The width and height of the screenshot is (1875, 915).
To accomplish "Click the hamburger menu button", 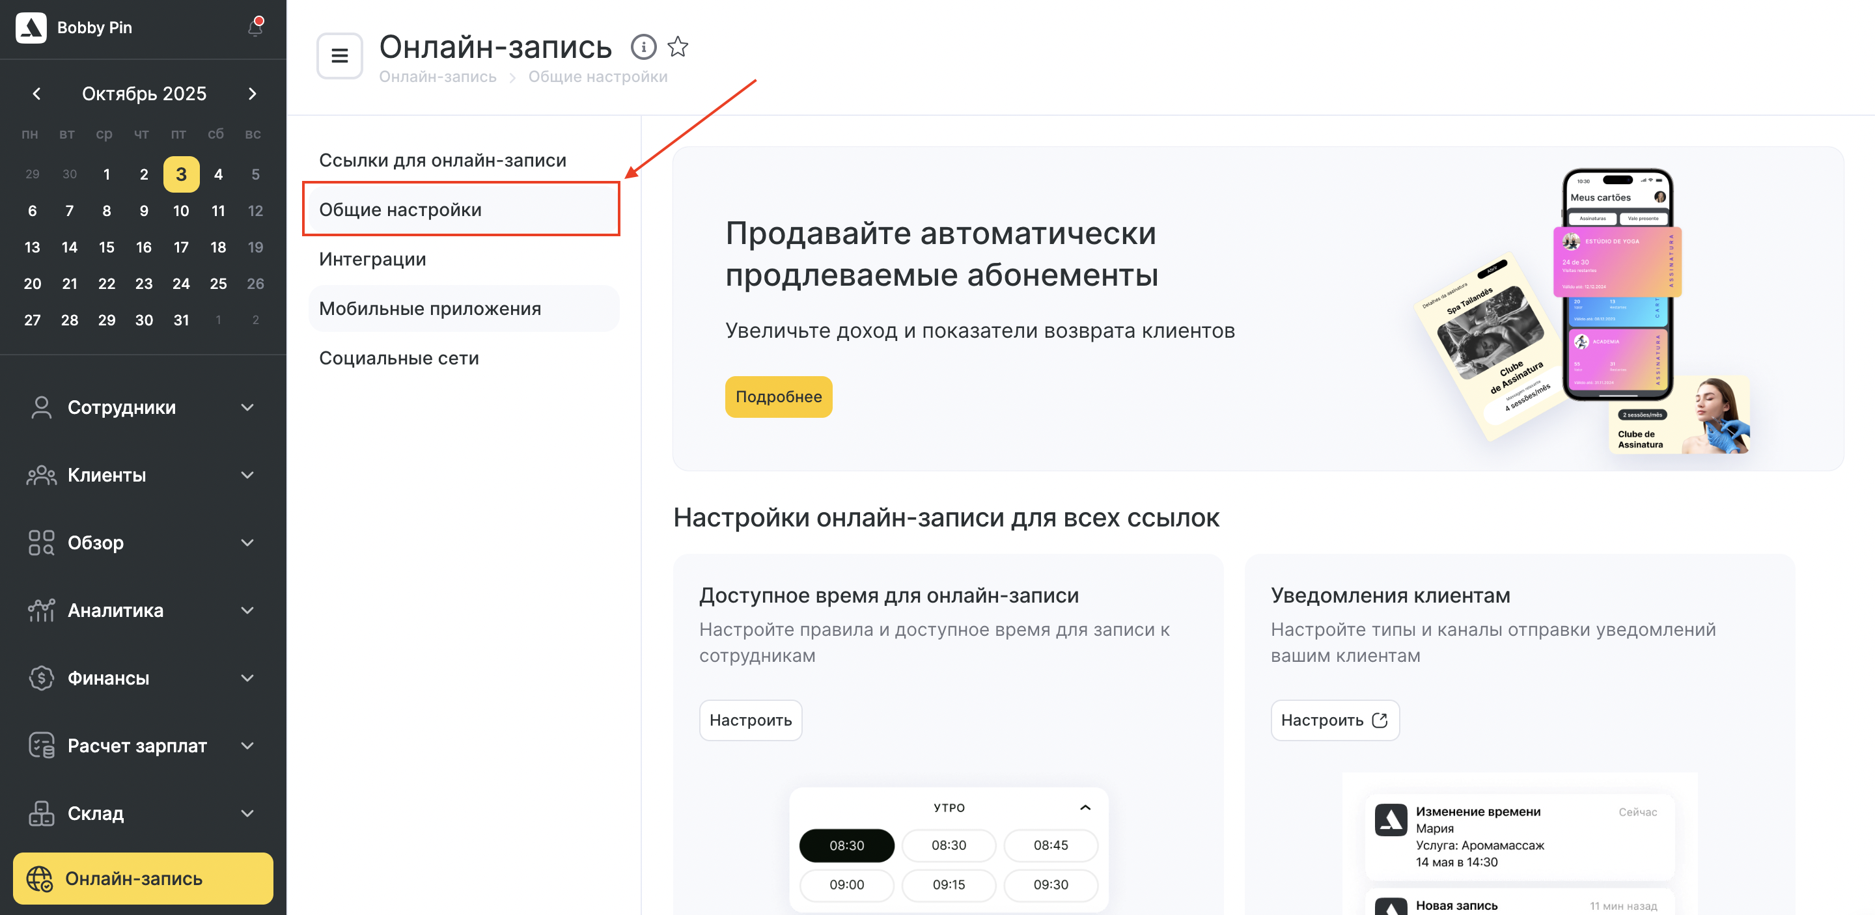I will tap(339, 55).
